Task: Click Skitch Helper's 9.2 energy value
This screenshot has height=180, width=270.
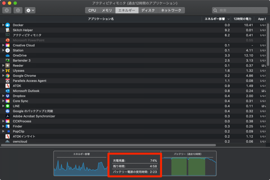Action: (x=227, y=30)
